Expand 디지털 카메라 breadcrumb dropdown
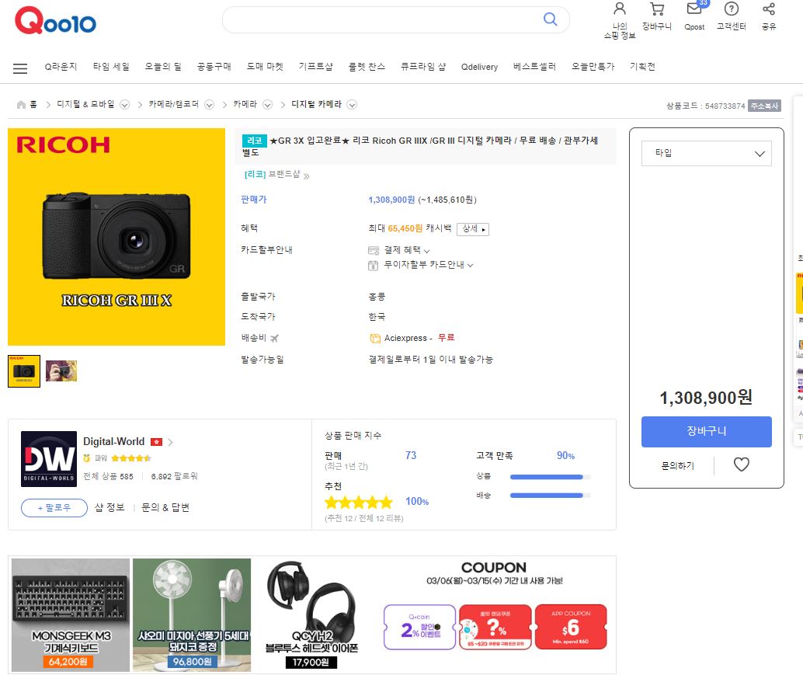This screenshot has width=803, height=675. (x=352, y=105)
